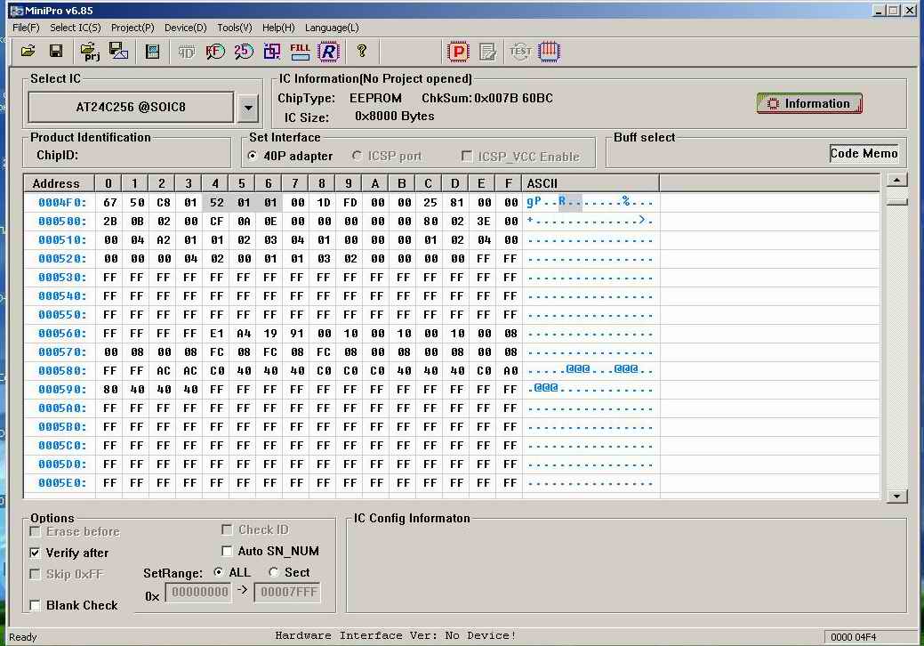
Task: Click the hex view scroll down arrow
Action: click(897, 497)
